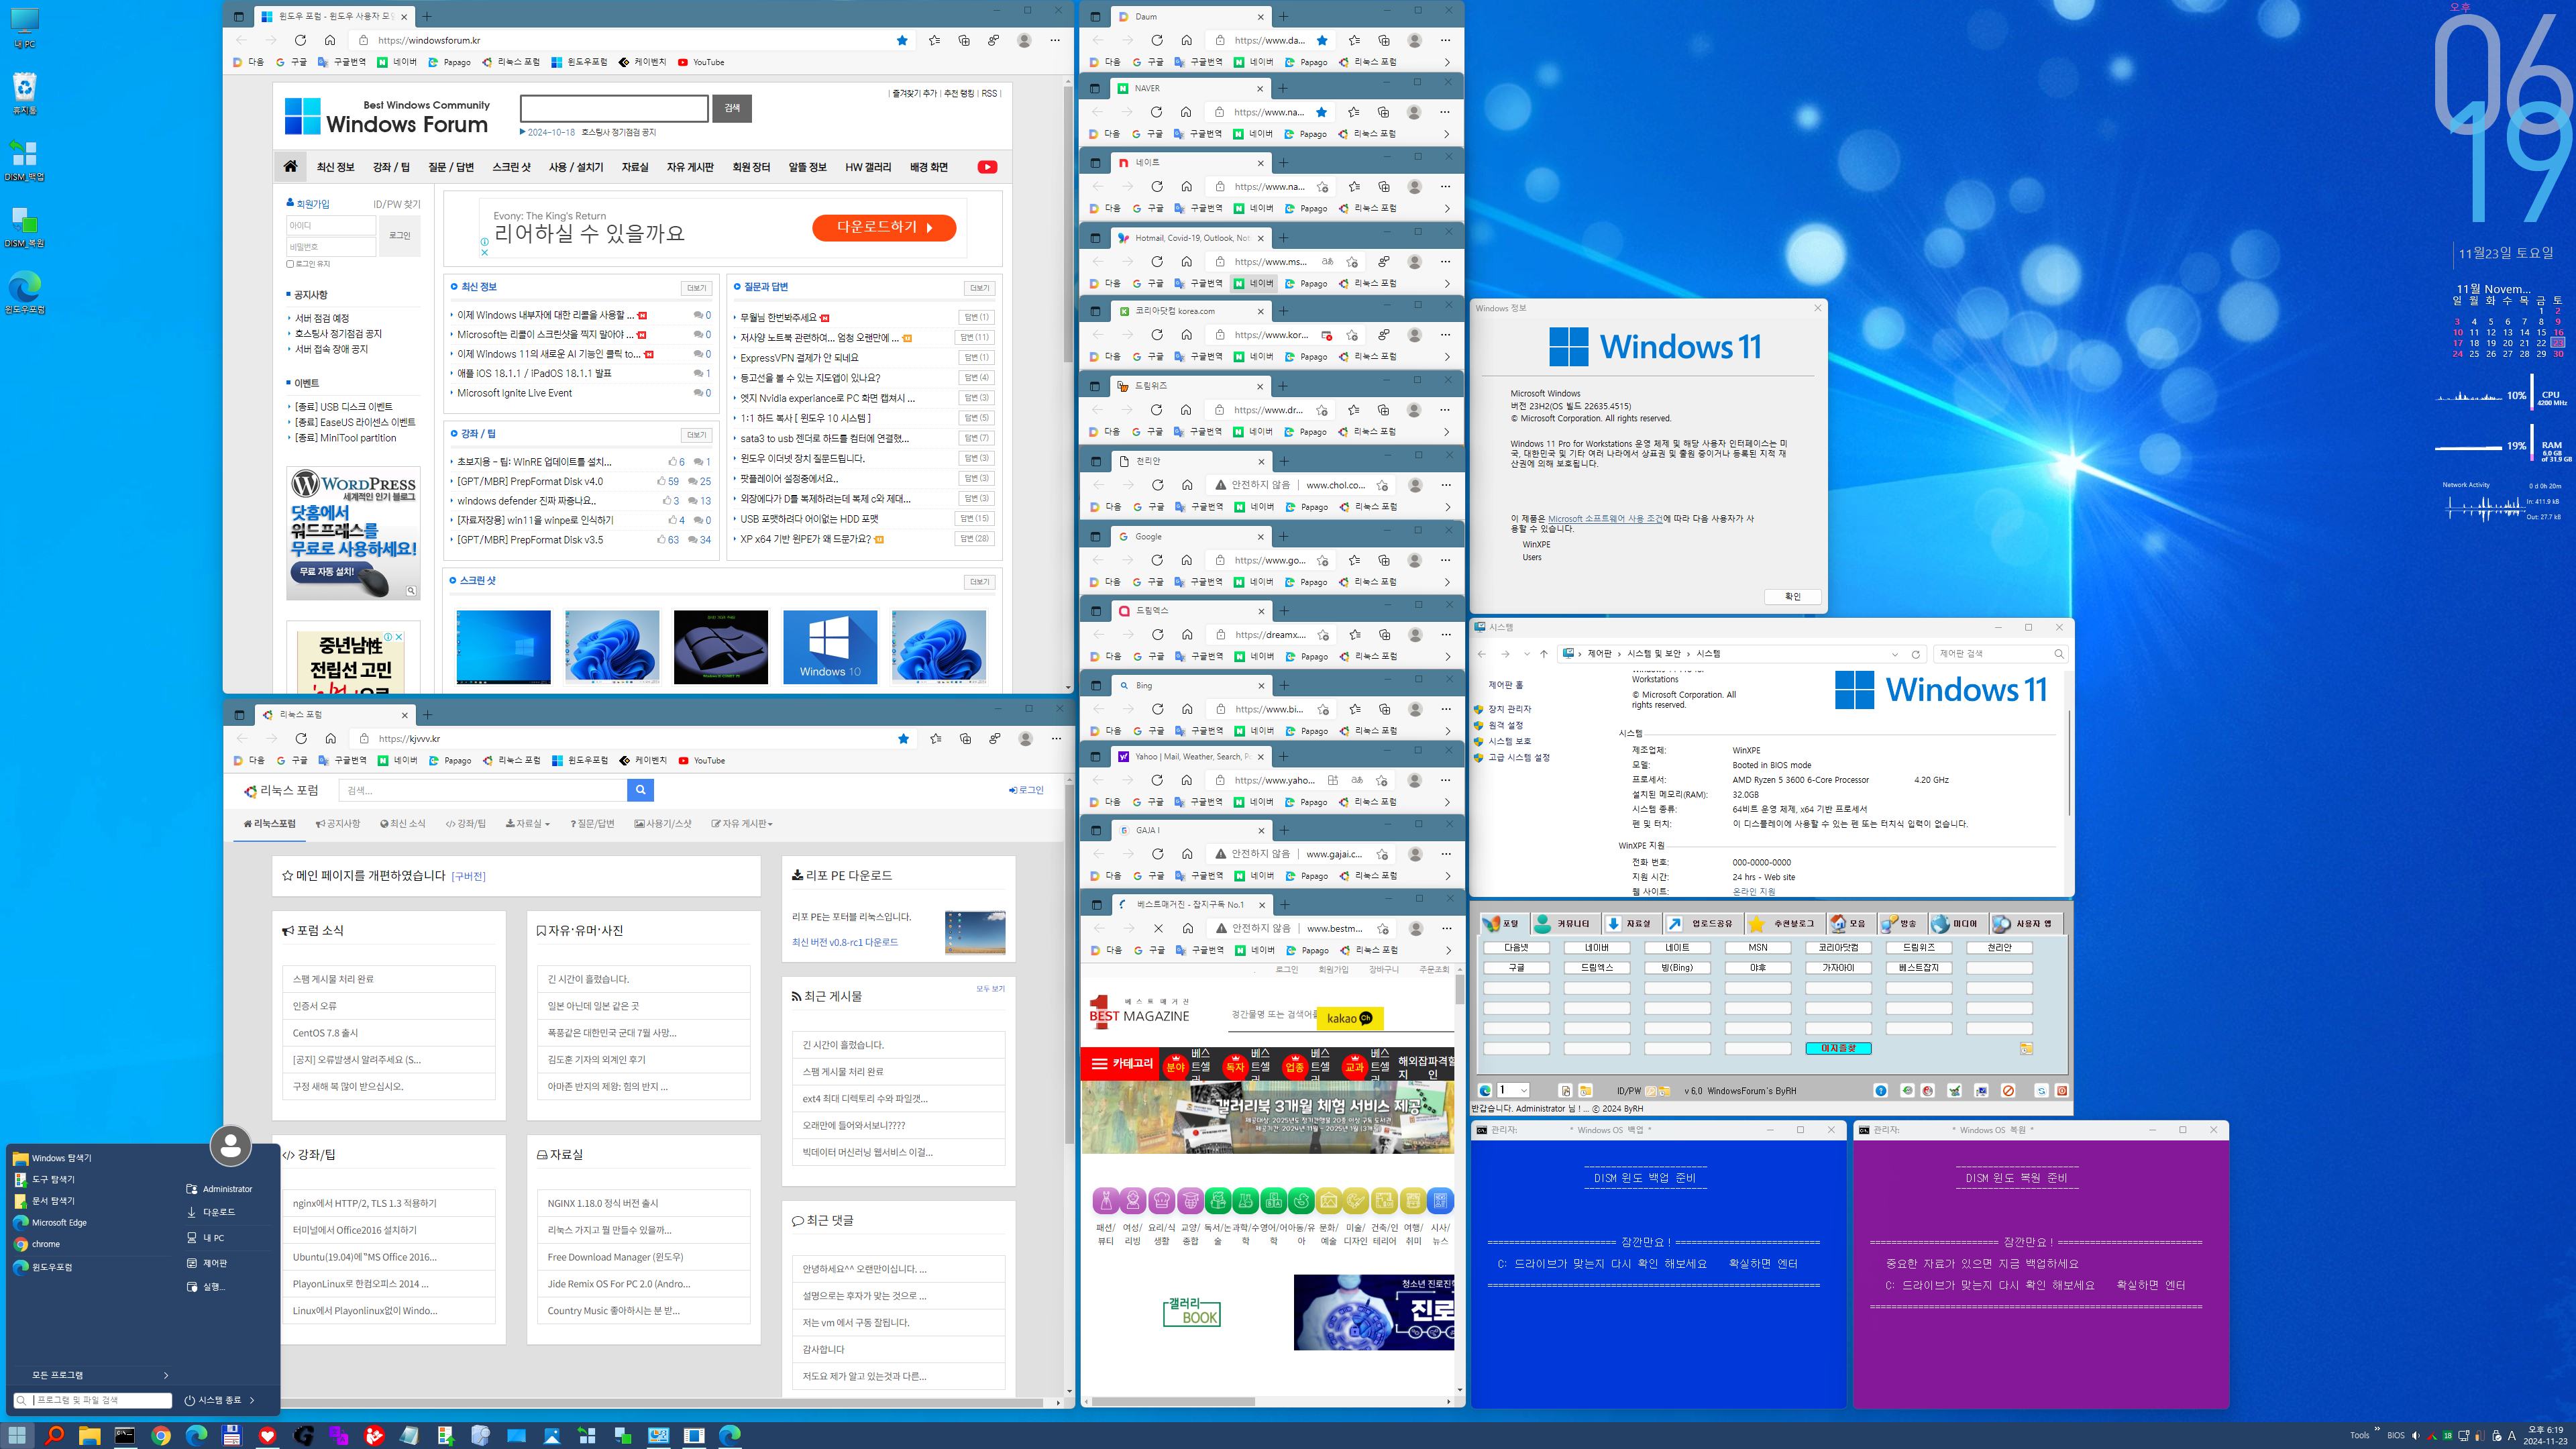
Task: Click the kakao channel icon in Best Magazine
Action: pyautogui.click(x=1349, y=1018)
